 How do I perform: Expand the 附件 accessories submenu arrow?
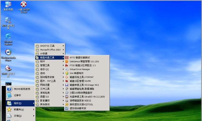point(63,61)
